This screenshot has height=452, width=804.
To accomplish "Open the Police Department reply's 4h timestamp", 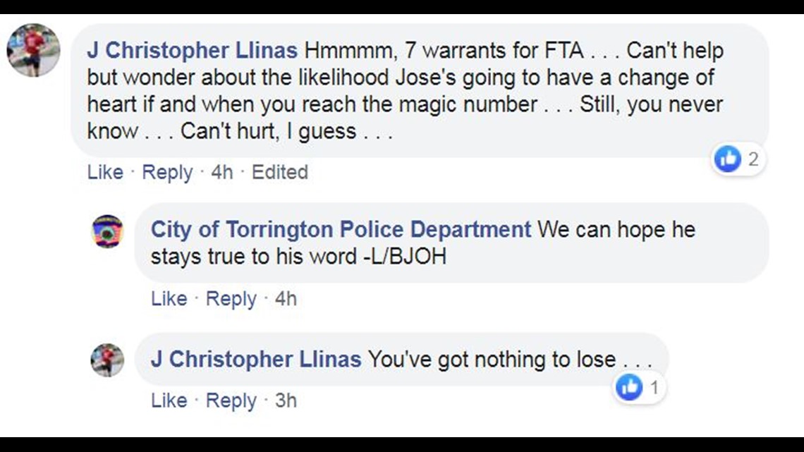I will point(286,299).
